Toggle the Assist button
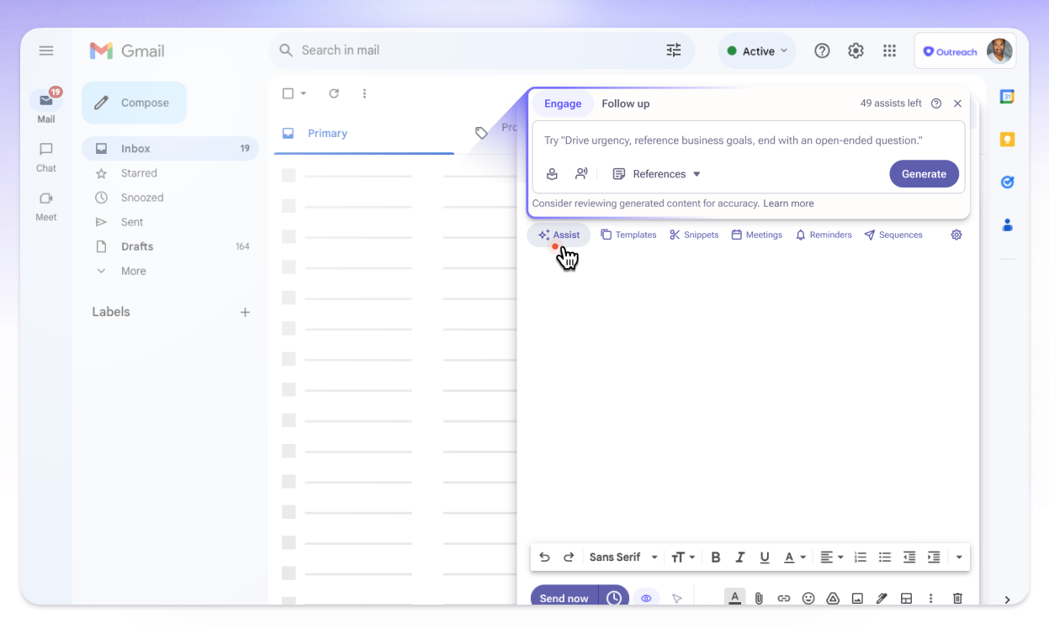The height and width of the screenshot is (629, 1049). 559,235
